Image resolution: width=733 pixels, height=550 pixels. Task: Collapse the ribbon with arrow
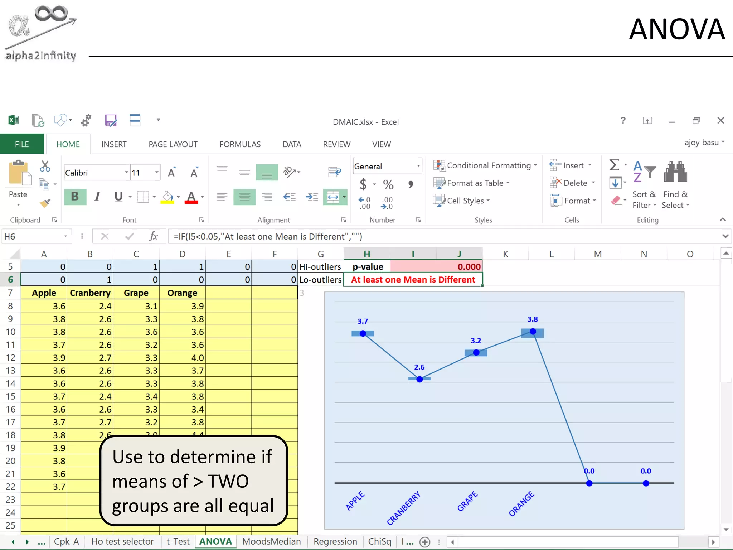click(x=723, y=219)
